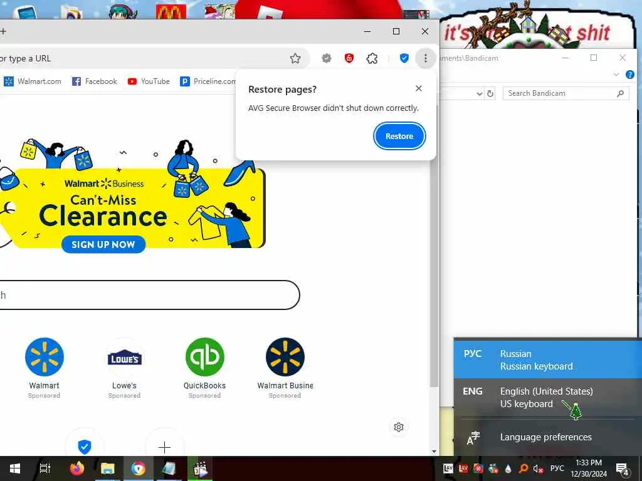Open the notepad-like taskbar app icon
This screenshot has height=481, width=642.
(169, 468)
